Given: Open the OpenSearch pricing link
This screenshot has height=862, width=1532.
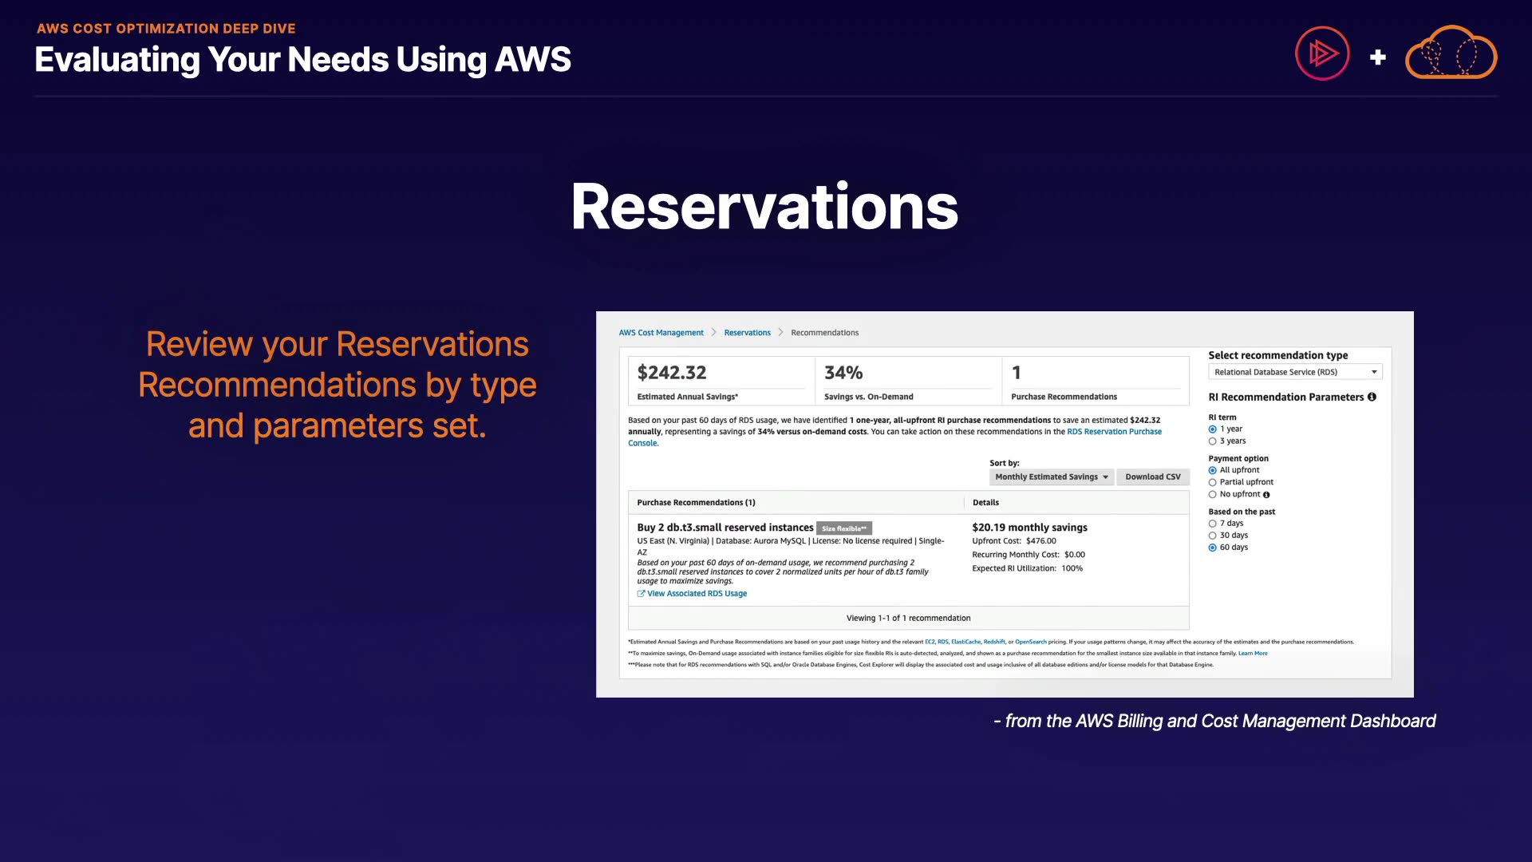Looking at the screenshot, I should (1030, 642).
